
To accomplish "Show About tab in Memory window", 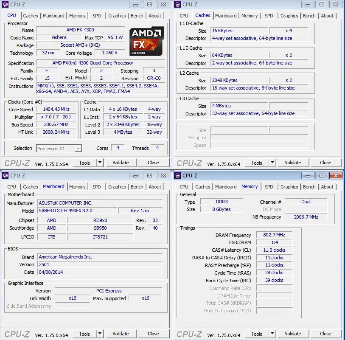I will pos(327,187).
